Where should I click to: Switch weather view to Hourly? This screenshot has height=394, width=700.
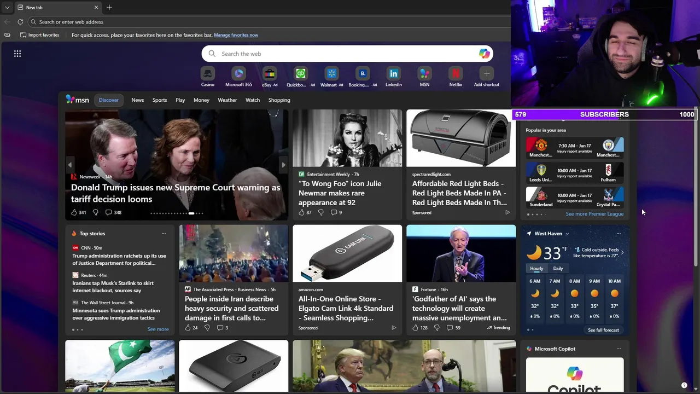536,268
